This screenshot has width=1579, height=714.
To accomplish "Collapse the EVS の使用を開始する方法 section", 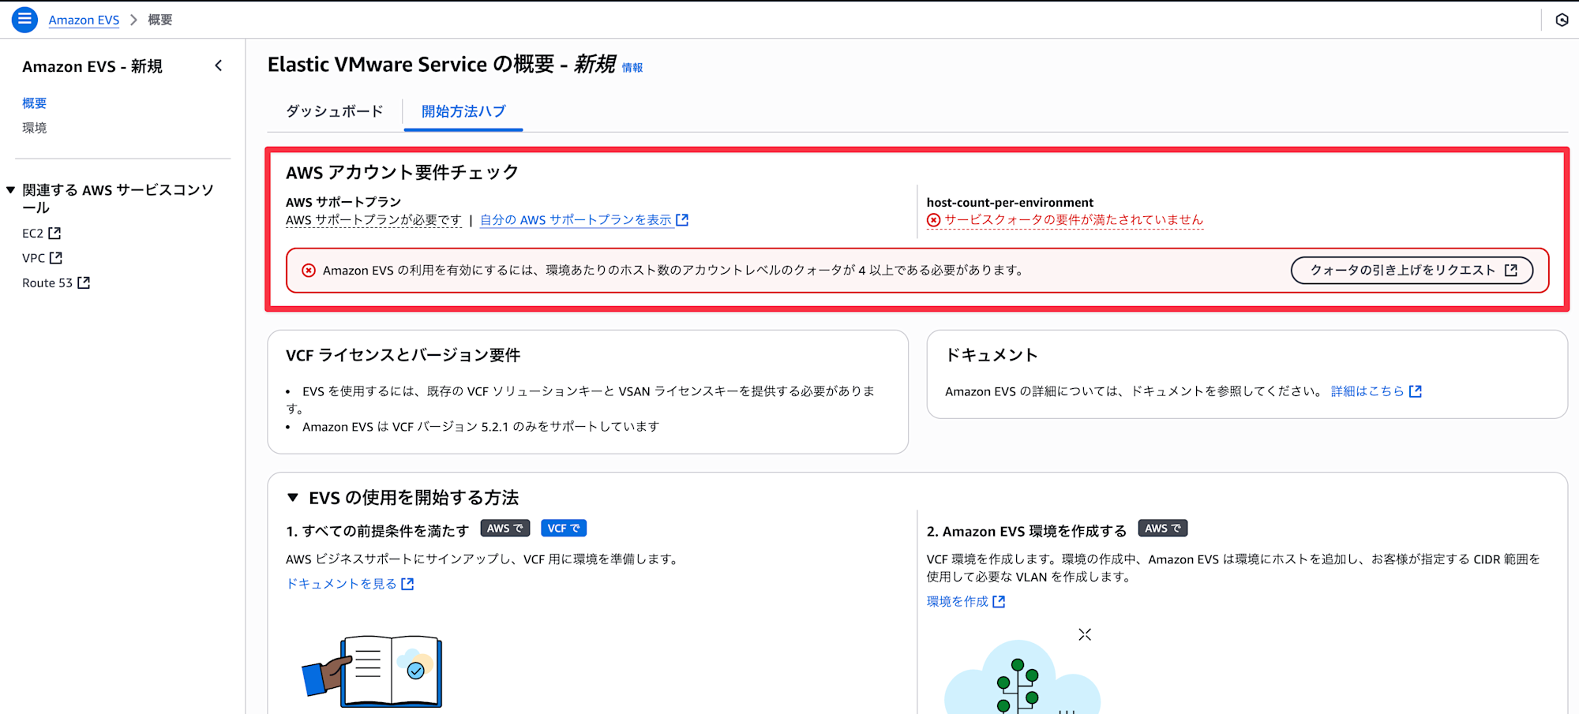I will pyautogui.click(x=293, y=498).
